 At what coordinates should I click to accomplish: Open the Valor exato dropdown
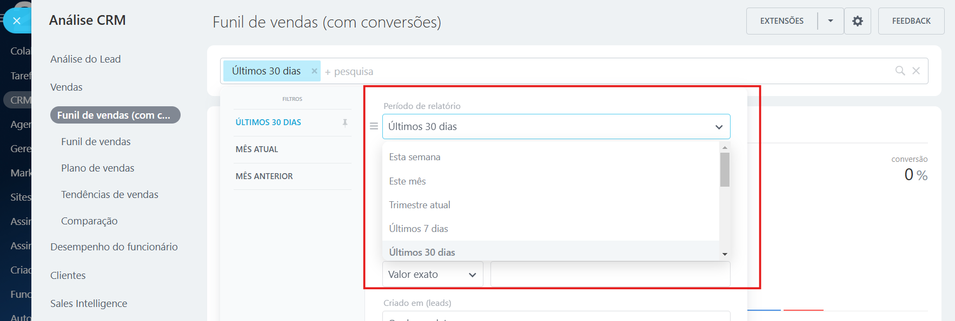click(432, 275)
